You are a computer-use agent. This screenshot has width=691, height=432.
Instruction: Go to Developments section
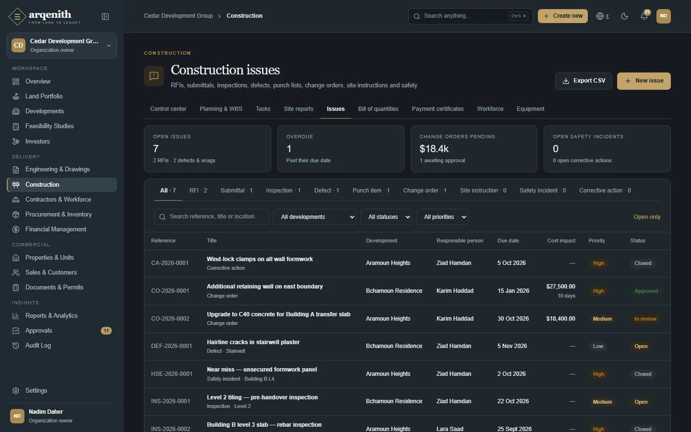click(62, 111)
